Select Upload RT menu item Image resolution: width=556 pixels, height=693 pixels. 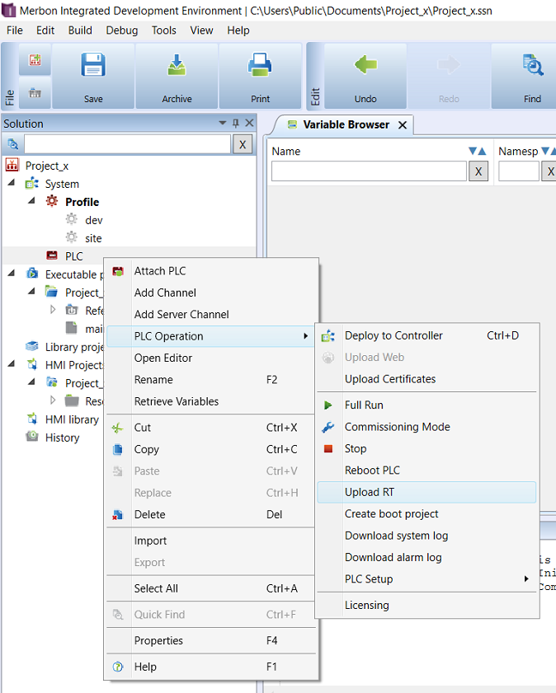(x=426, y=492)
